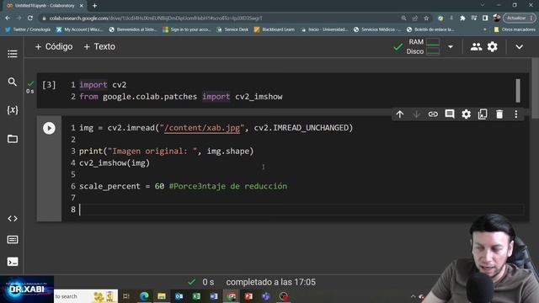This screenshot has width=539, height=303.
Task: Open notebook settings gear in header
Action: (492, 47)
